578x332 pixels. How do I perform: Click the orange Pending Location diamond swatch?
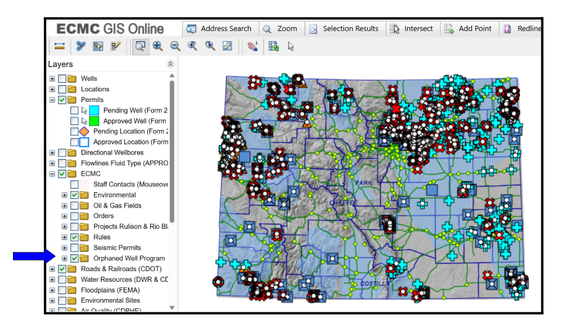click(84, 131)
